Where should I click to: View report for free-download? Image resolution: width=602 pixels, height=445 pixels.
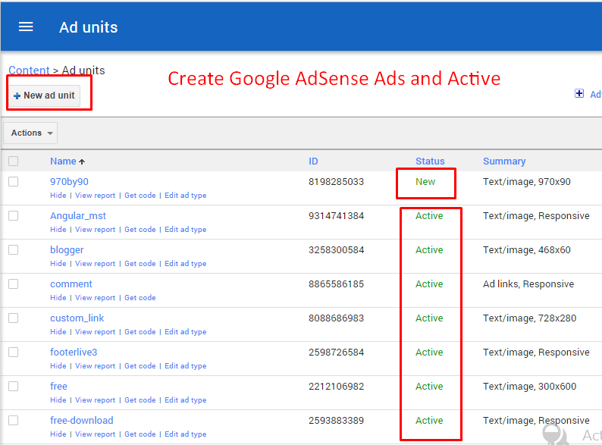tap(96, 434)
